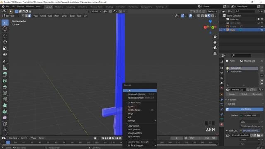Toggle visibility eye of Plane object

point(262,30)
